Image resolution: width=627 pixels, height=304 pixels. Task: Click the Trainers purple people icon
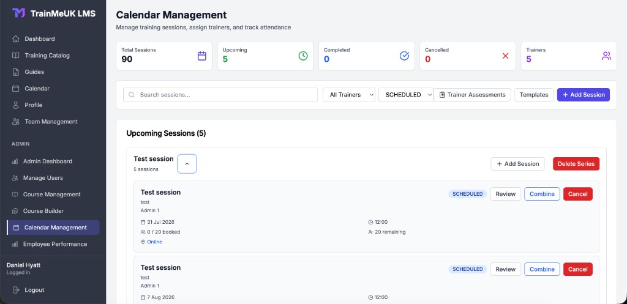tap(607, 56)
